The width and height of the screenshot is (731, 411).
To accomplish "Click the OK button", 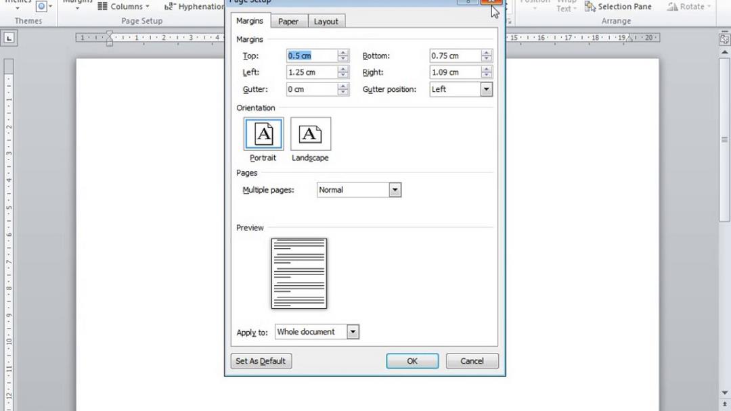I will pyautogui.click(x=412, y=361).
